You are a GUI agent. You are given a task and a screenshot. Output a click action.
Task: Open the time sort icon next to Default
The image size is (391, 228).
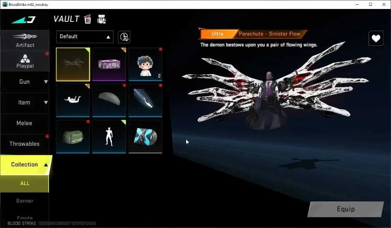click(x=124, y=37)
